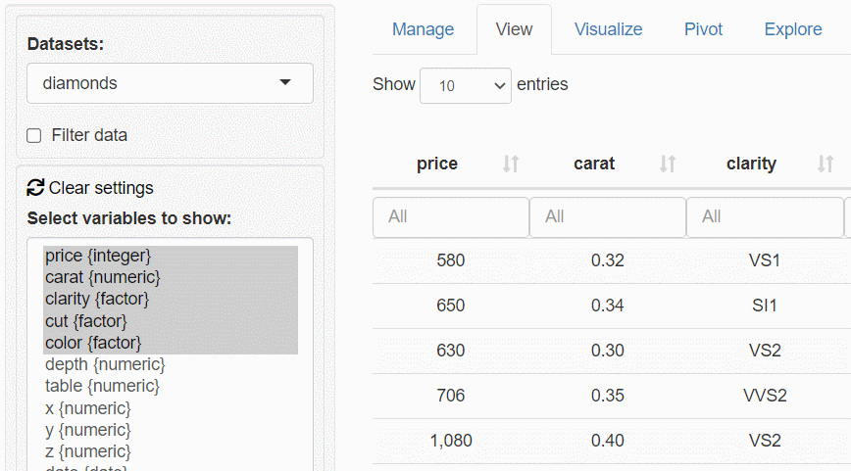Sort the table by carat column
The image size is (851, 471).
pyautogui.click(x=667, y=165)
